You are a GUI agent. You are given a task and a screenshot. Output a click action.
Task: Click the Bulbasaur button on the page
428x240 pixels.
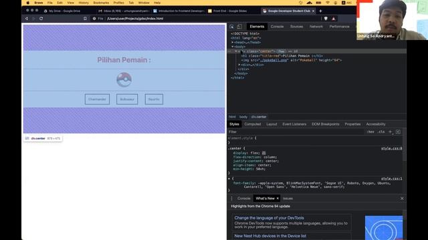[127, 99]
